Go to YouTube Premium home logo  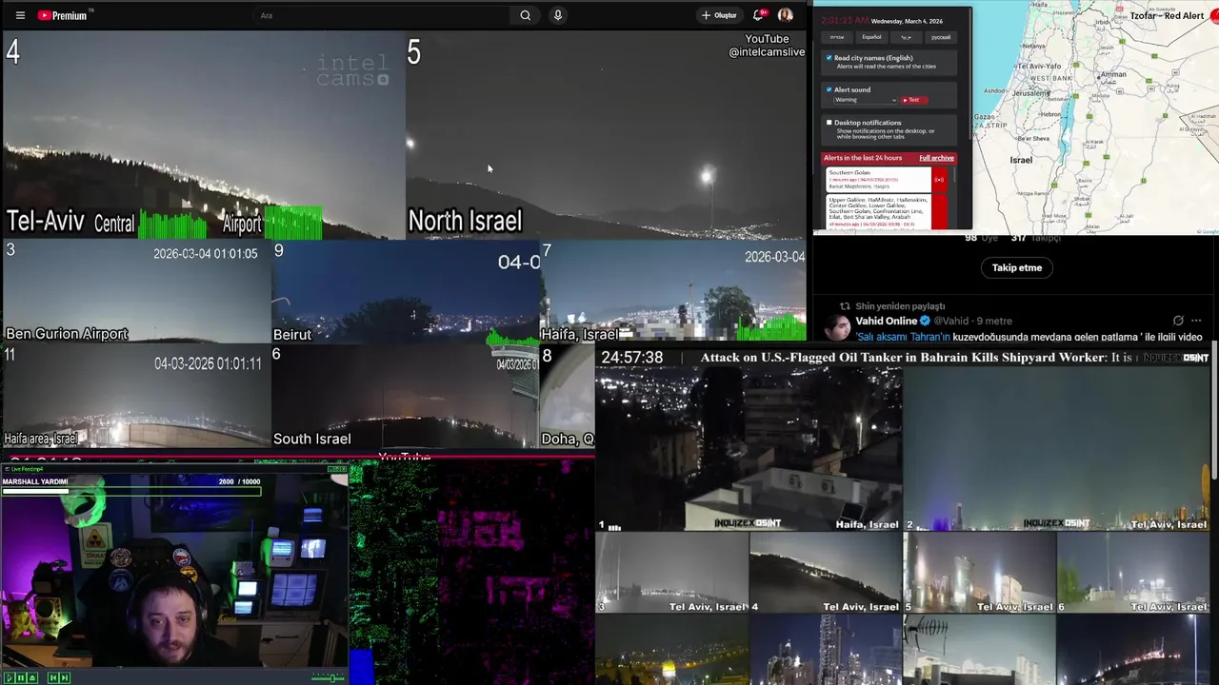coord(63,15)
